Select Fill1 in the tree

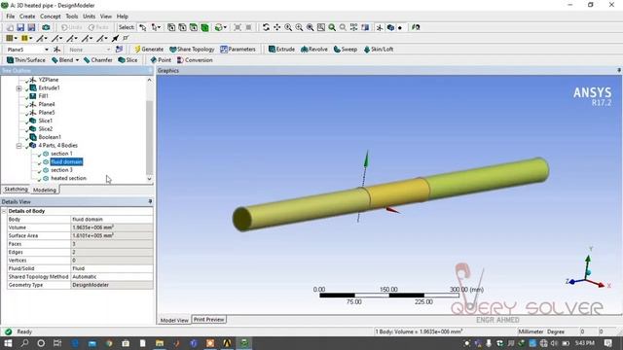click(x=43, y=96)
